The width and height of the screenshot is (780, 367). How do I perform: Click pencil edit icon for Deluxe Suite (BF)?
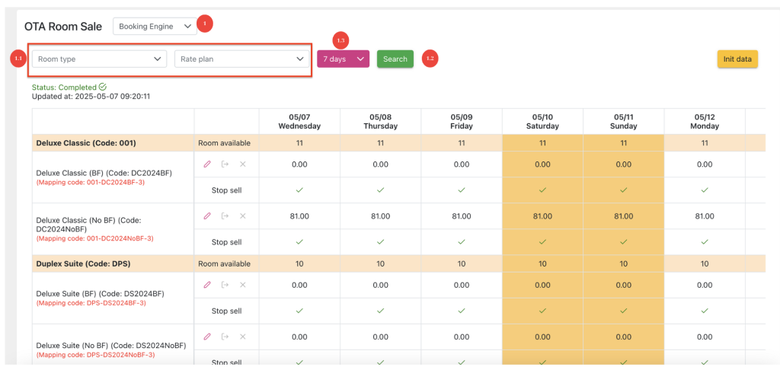tap(207, 285)
